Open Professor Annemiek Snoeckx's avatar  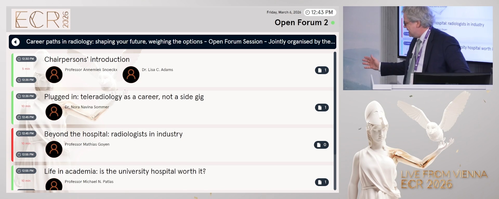pyautogui.click(x=54, y=75)
